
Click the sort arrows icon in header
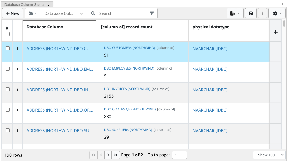pyautogui.click(x=7, y=28)
